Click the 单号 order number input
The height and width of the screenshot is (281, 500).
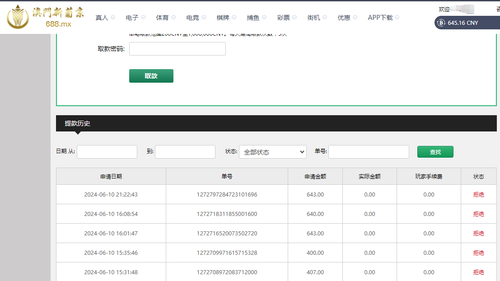coord(369,152)
